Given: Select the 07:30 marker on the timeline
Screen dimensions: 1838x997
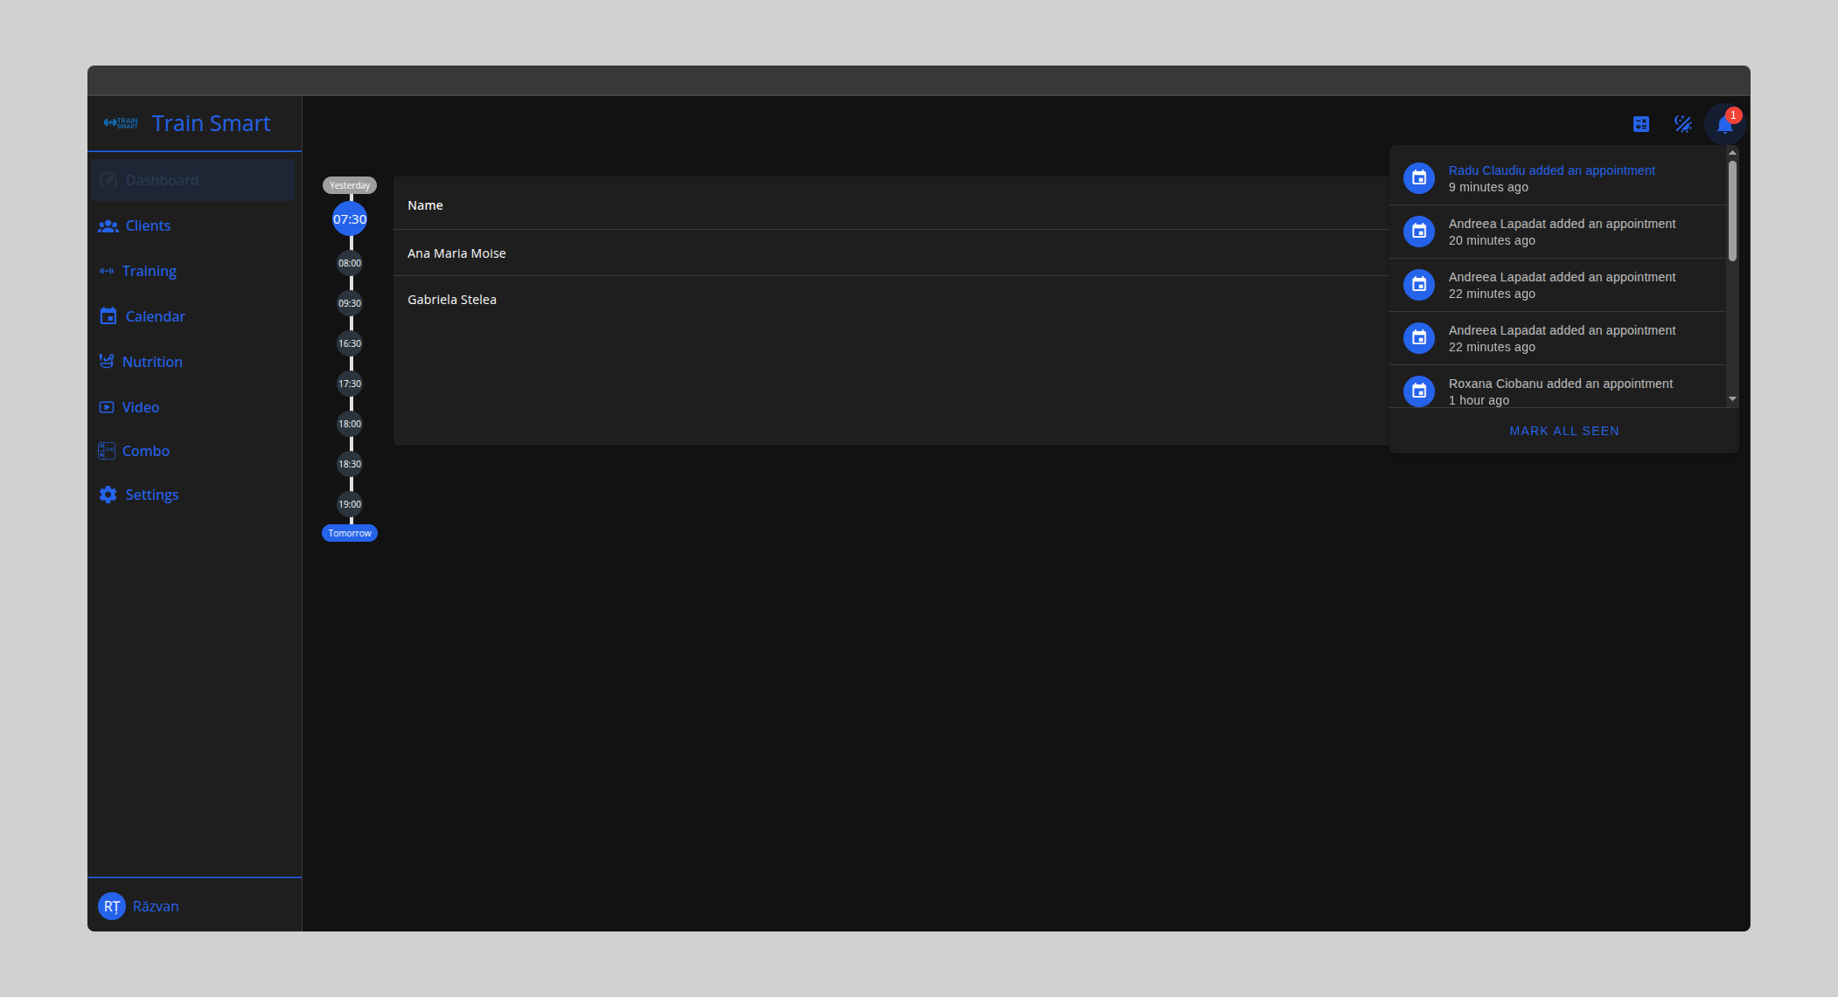Looking at the screenshot, I should (x=350, y=219).
